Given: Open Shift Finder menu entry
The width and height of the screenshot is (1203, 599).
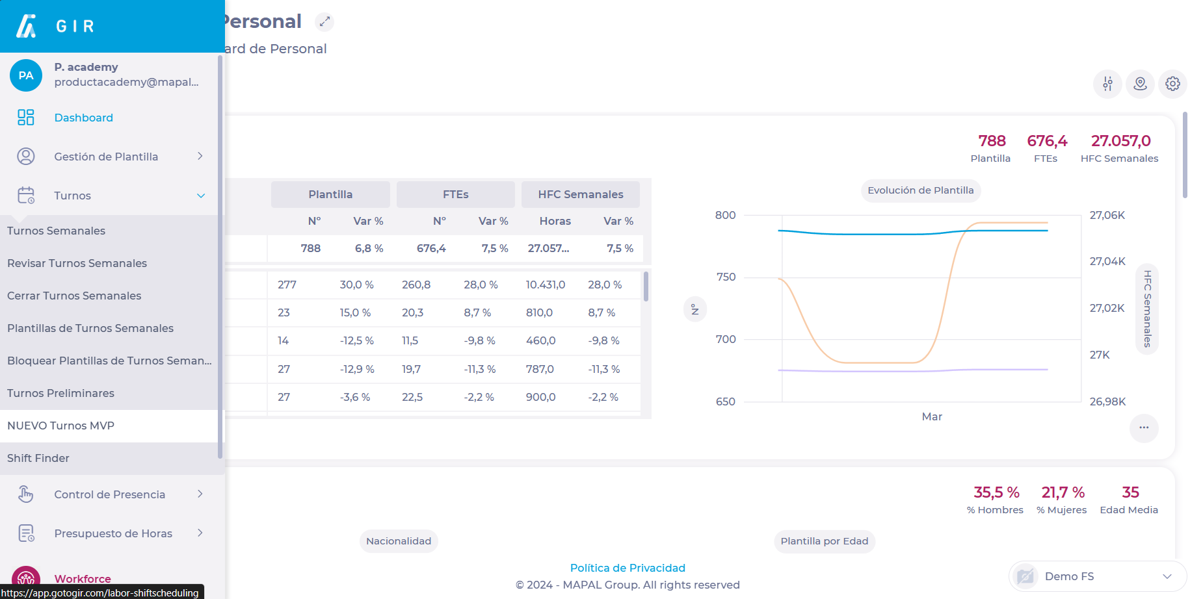Looking at the screenshot, I should tap(38, 458).
